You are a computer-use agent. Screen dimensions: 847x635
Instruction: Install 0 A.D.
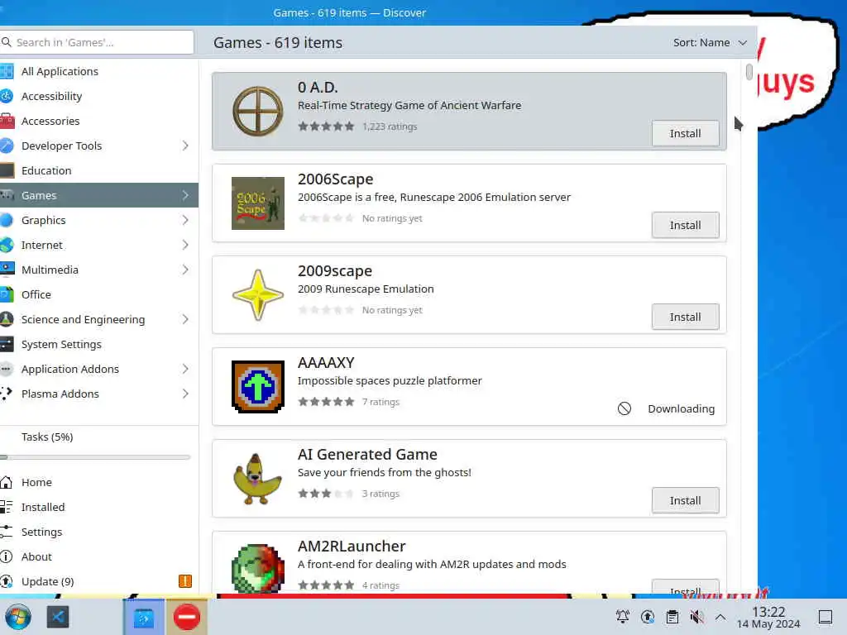point(685,133)
